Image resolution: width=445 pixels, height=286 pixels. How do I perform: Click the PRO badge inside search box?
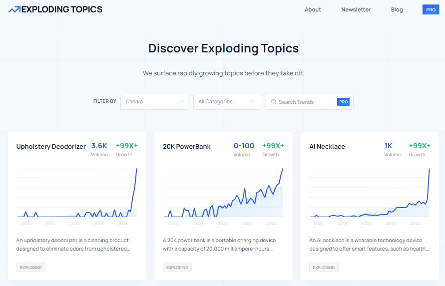(343, 102)
